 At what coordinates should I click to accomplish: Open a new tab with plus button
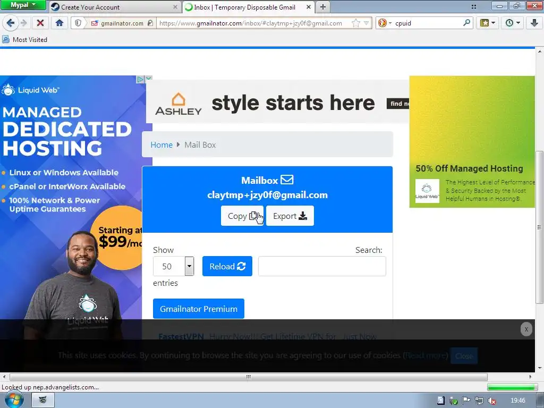pos(322,7)
